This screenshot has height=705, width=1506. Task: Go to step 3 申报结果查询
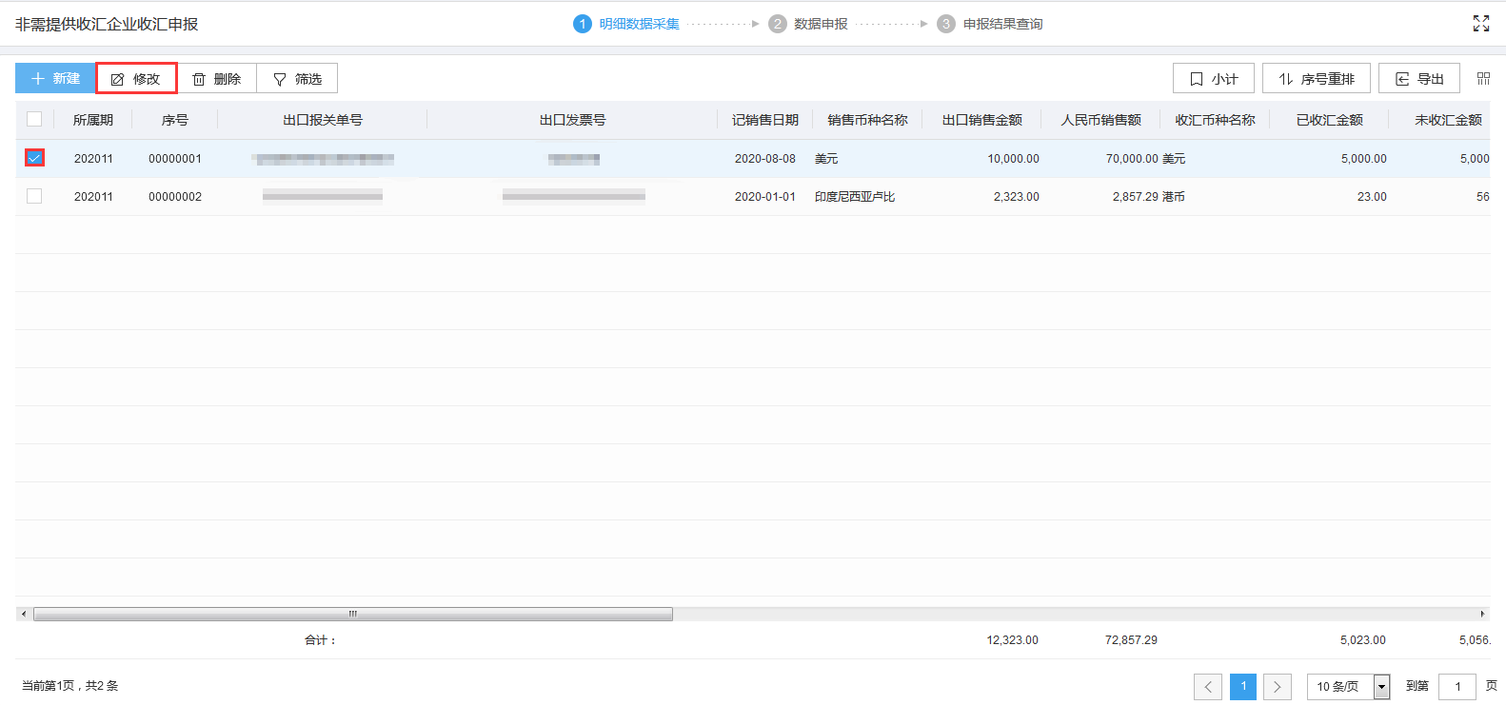coord(990,24)
